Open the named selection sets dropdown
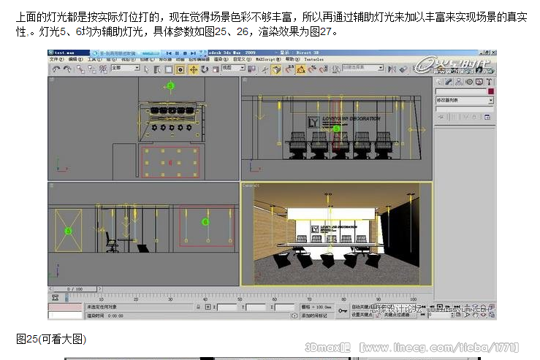Image resolution: width=540 pixels, height=360 pixels. [362, 68]
